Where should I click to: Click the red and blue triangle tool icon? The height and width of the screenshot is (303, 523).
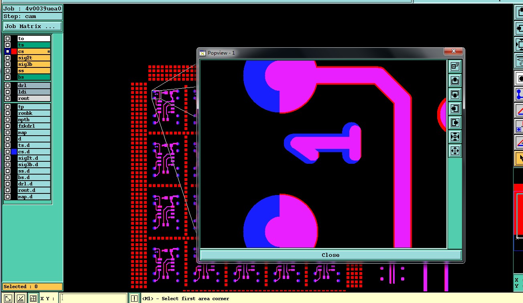tap(519, 142)
